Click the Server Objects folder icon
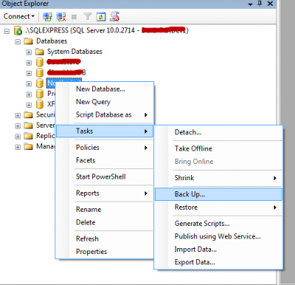This screenshot has height=285, width=295. coord(28,126)
